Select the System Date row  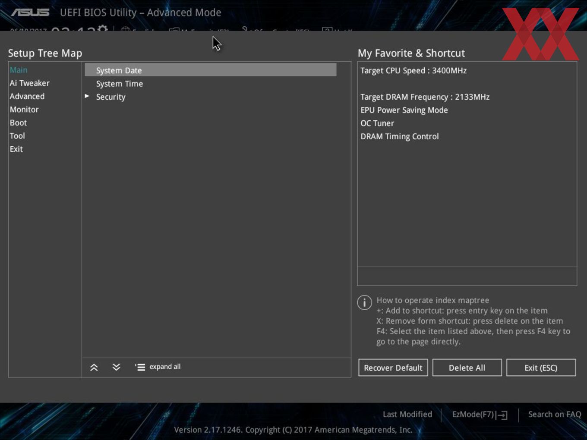coord(210,70)
